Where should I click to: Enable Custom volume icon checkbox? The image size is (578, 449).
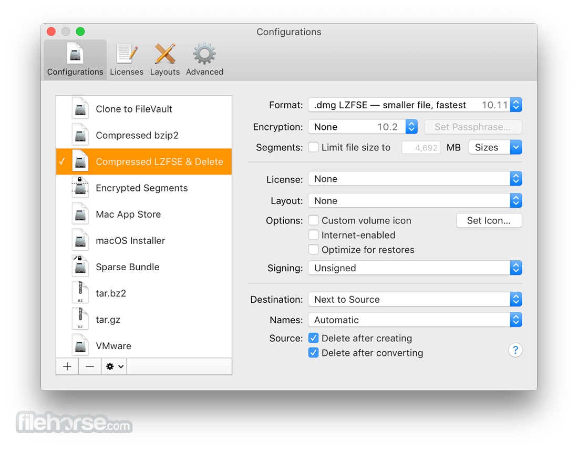click(313, 220)
